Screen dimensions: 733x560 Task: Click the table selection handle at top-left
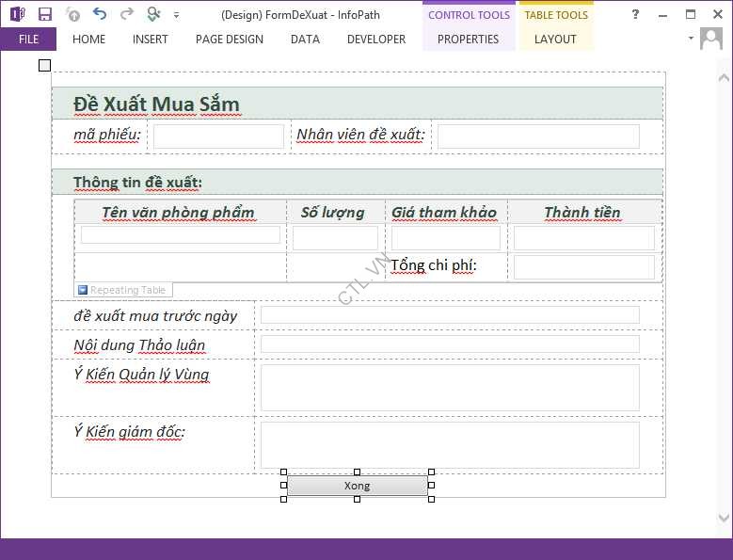(x=44, y=65)
